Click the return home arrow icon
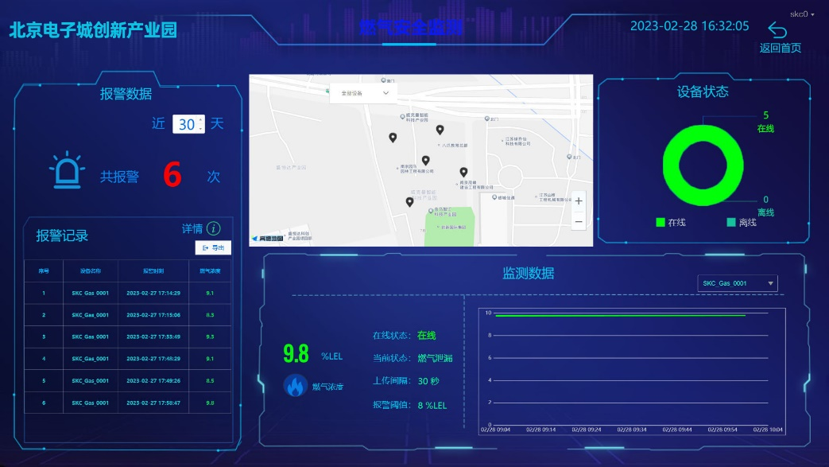Viewport: 829px width, 467px height. point(777,29)
